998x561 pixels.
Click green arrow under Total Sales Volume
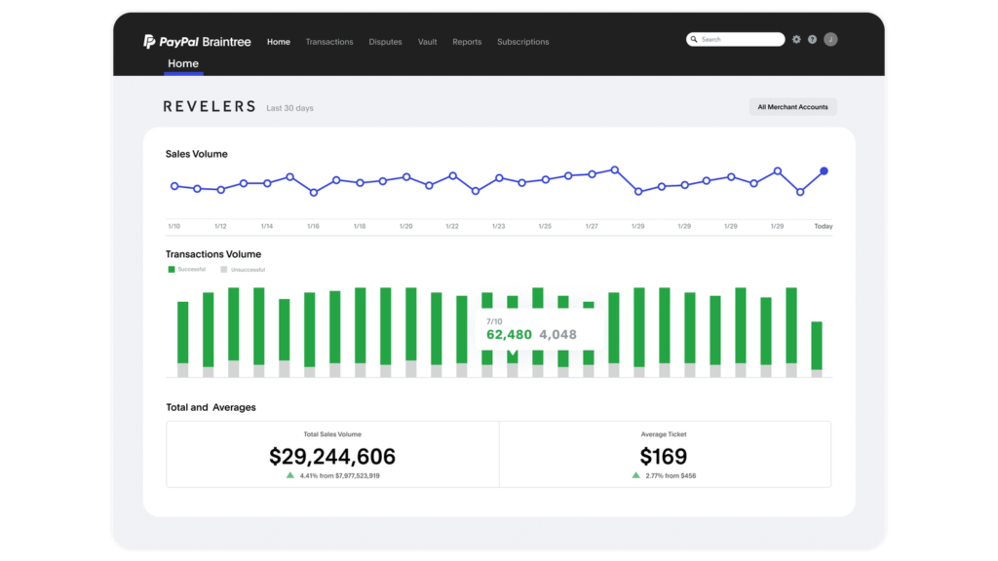coord(289,475)
